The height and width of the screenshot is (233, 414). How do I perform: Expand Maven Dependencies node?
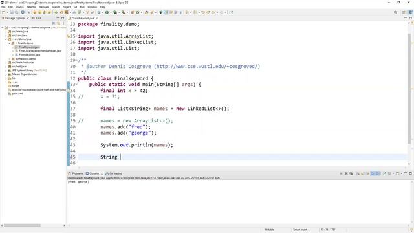[6, 74]
